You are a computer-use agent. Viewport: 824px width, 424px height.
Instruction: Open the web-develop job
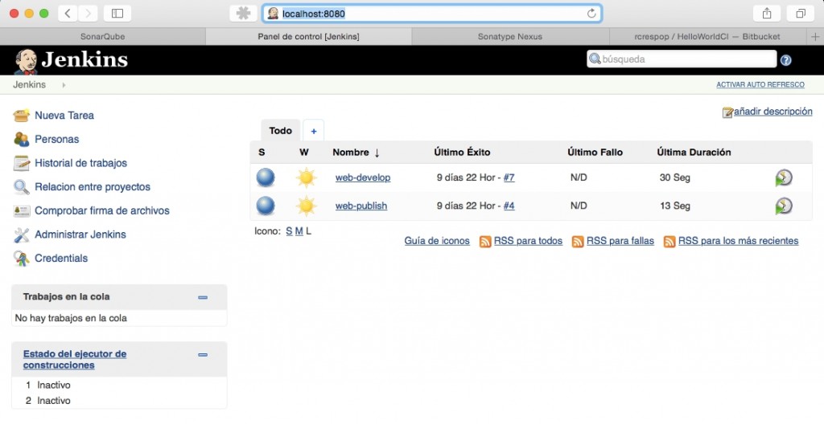[x=363, y=177]
